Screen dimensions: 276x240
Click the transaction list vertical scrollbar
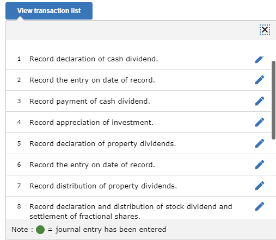tap(273, 100)
